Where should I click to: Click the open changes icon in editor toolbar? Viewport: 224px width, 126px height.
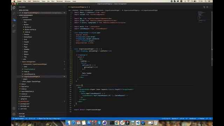point(204,7)
